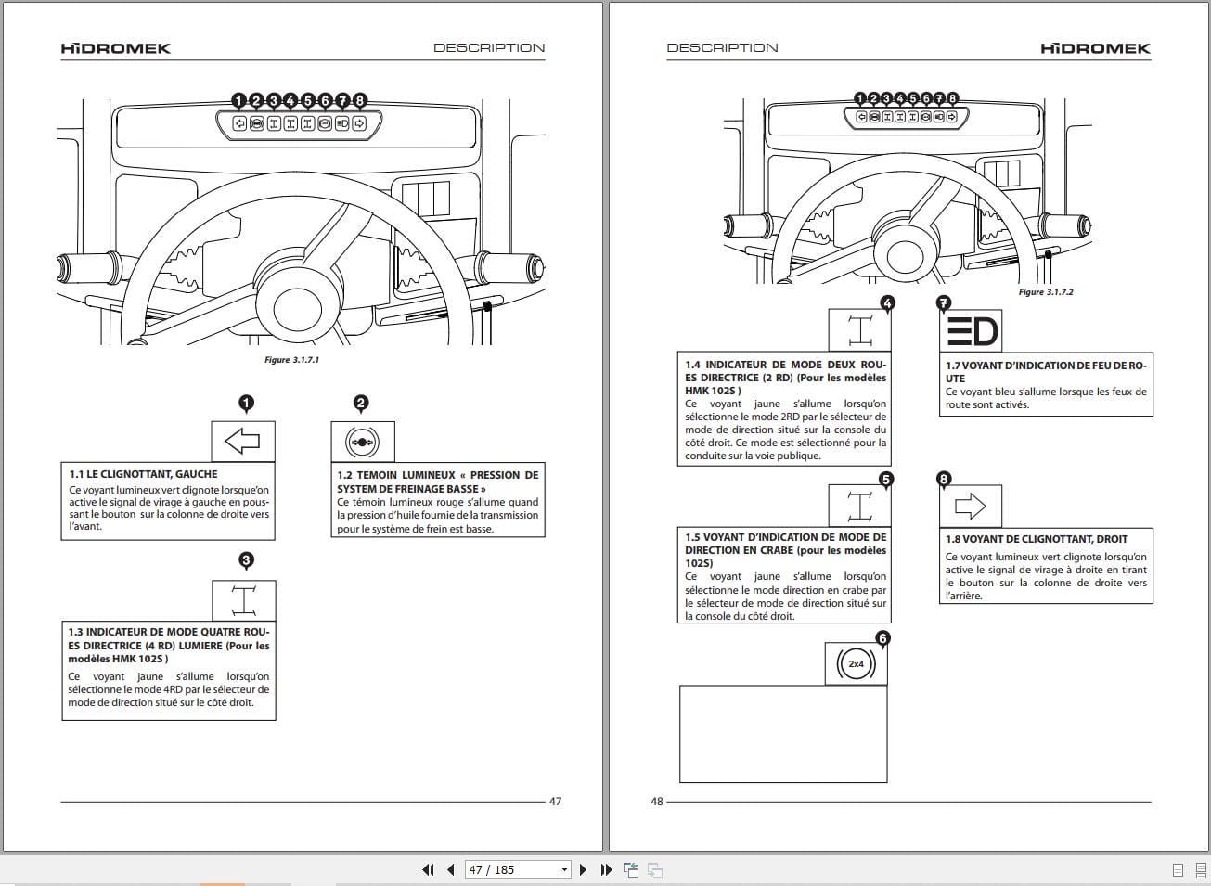This screenshot has width=1211, height=886.
Task: Click the grayed next view icon
Action: (x=655, y=870)
